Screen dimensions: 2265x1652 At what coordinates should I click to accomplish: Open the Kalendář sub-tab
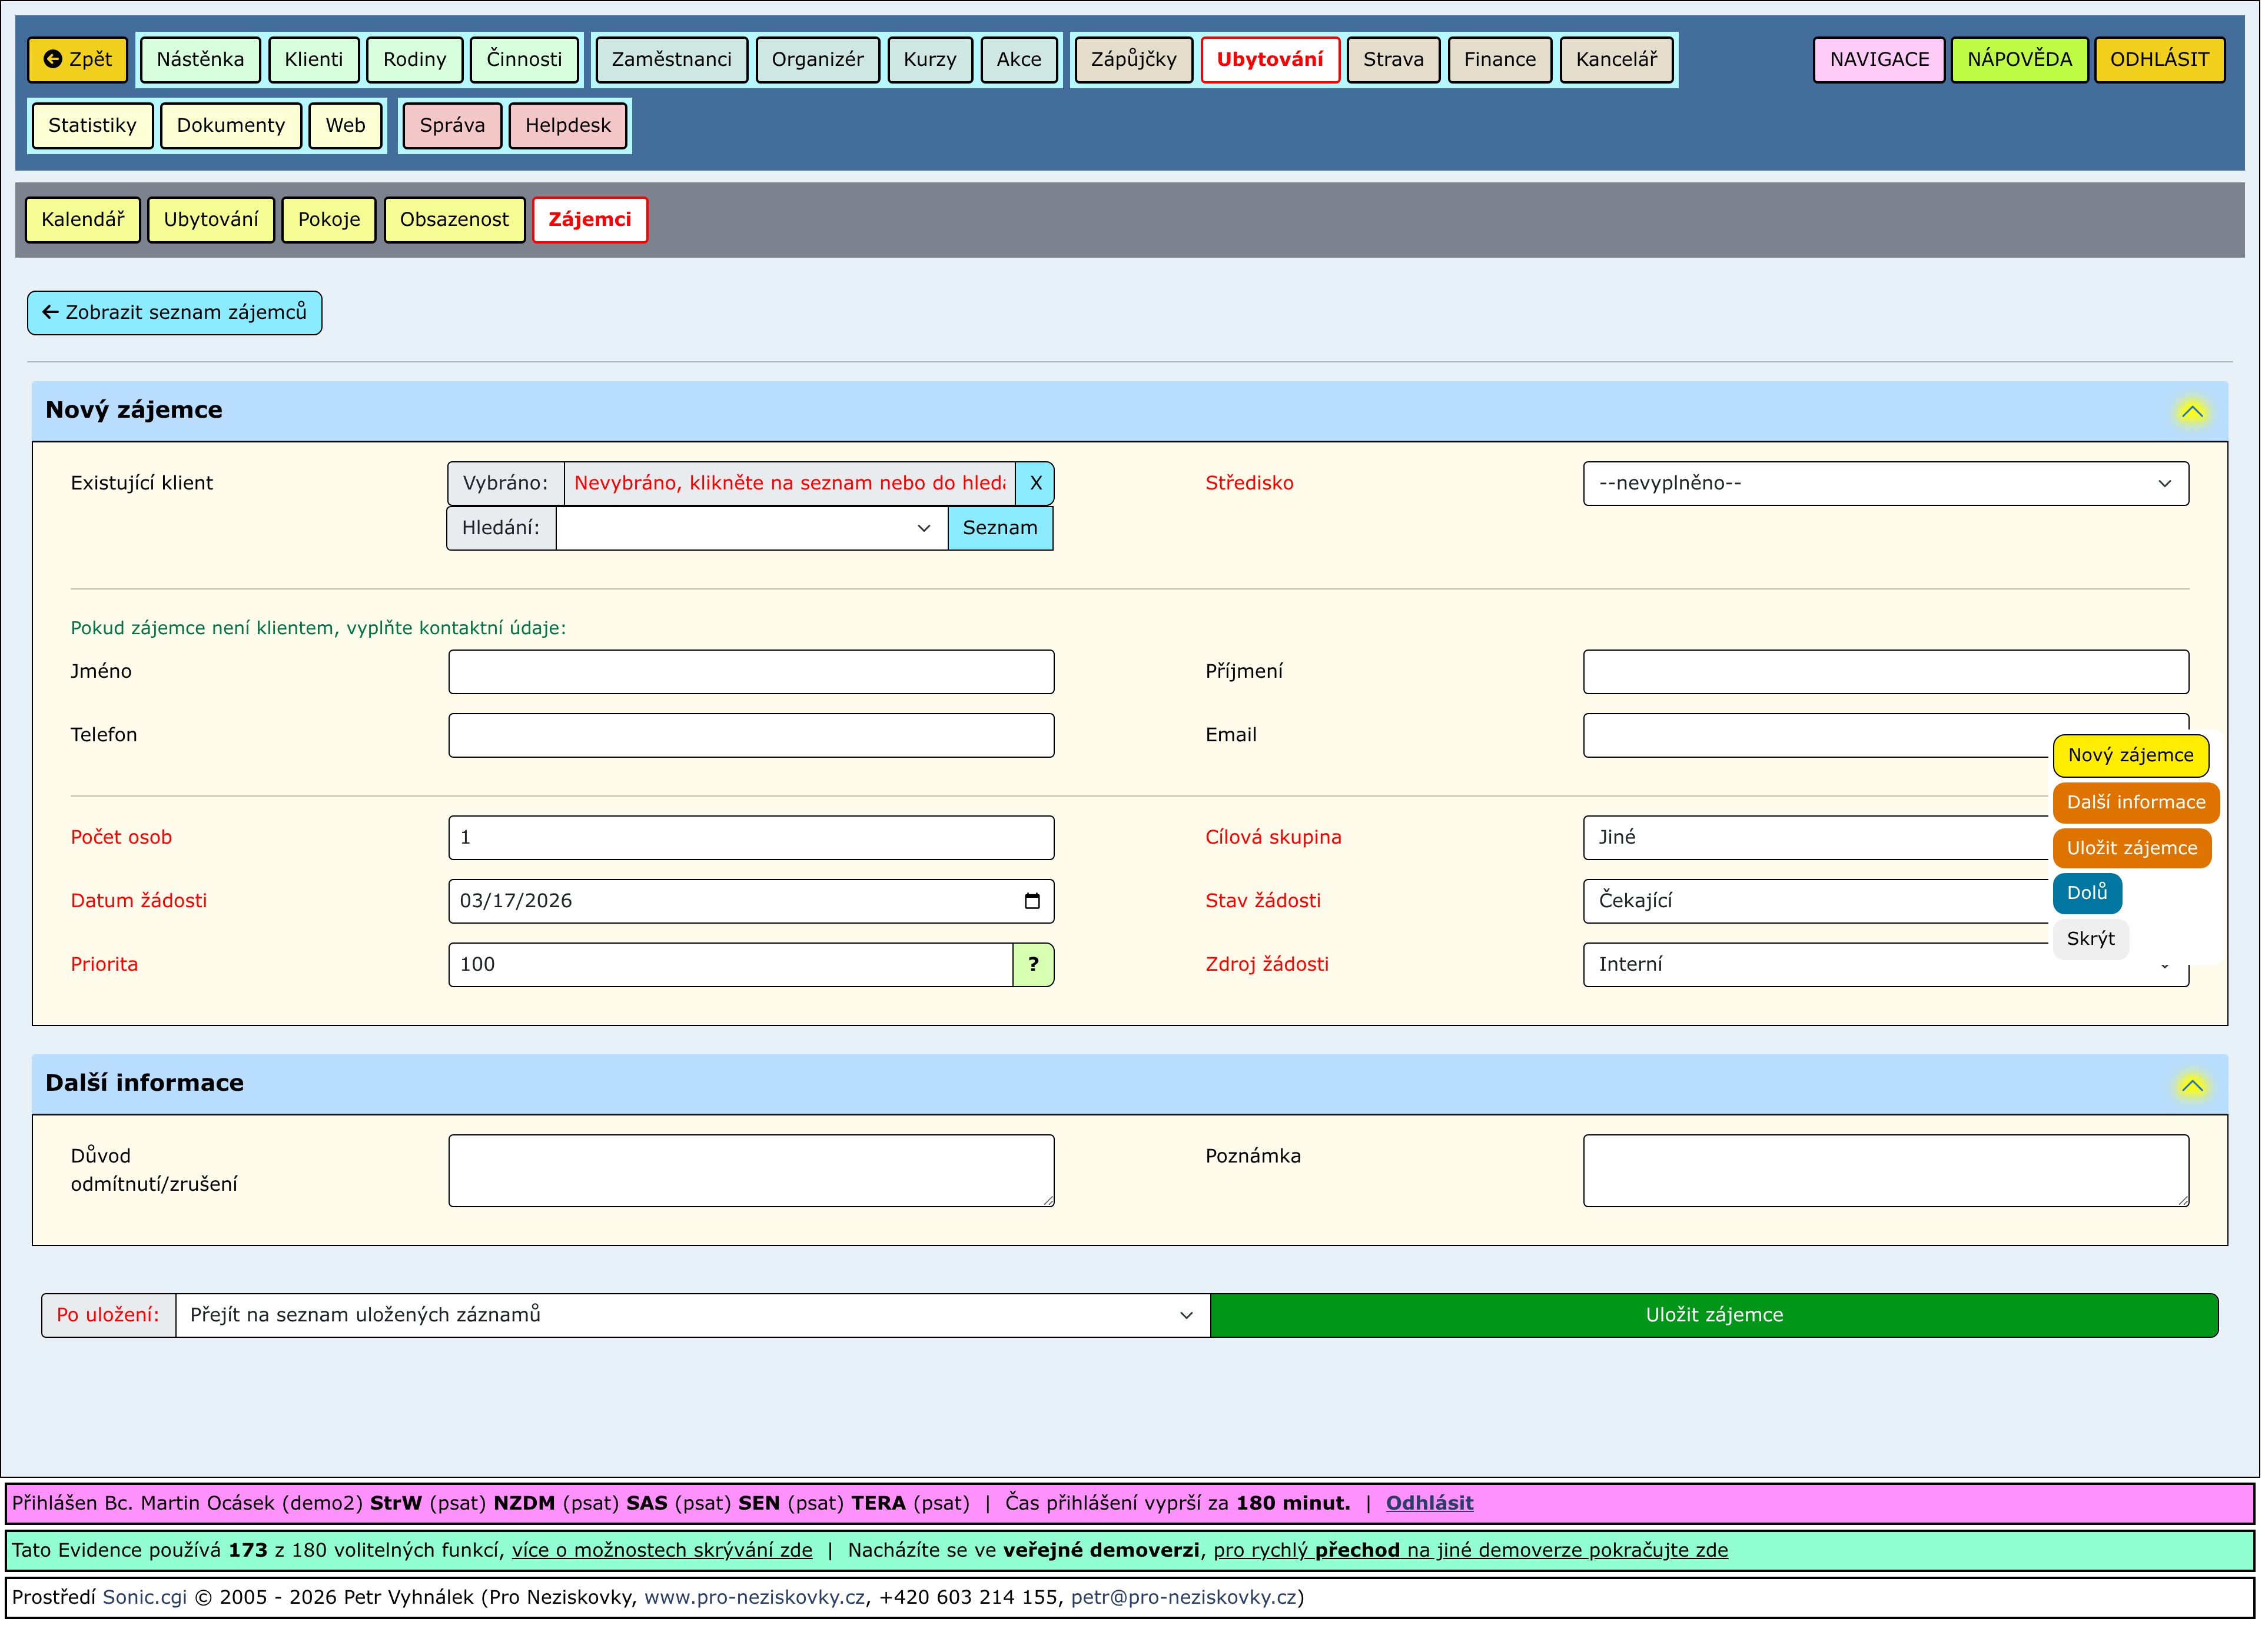[83, 220]
